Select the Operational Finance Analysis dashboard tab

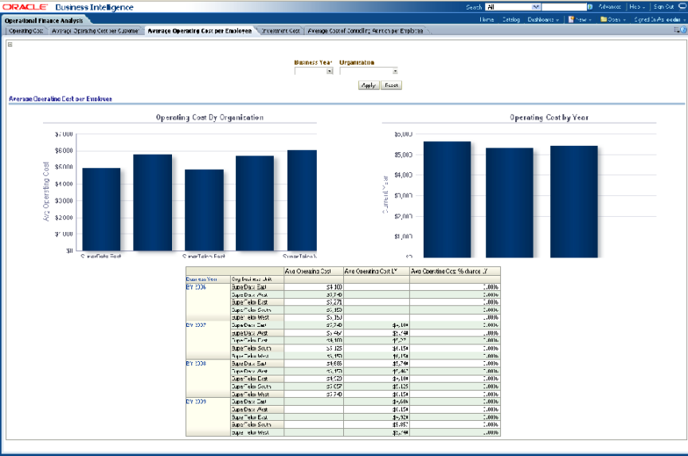coord(44,20)
